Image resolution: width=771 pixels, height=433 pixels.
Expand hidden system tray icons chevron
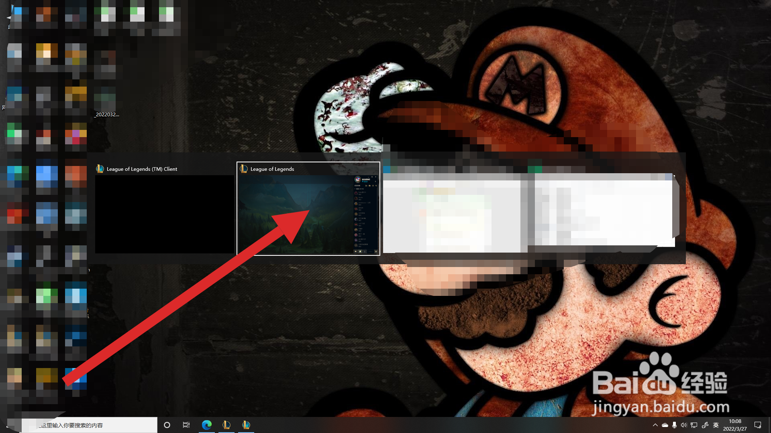point(655,425)
